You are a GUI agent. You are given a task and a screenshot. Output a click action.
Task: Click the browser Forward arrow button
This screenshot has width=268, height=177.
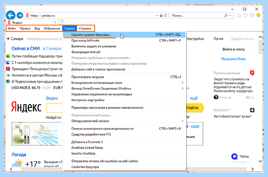click(x=20, y=15)
